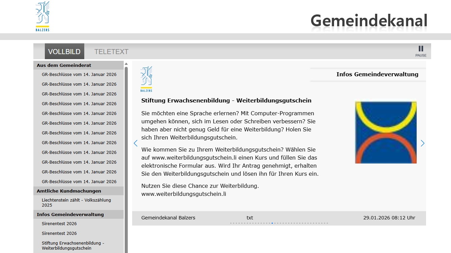451x253 pixels.
Task: Click the sidebar scrollbar up arrow
Action: (126, 64)
